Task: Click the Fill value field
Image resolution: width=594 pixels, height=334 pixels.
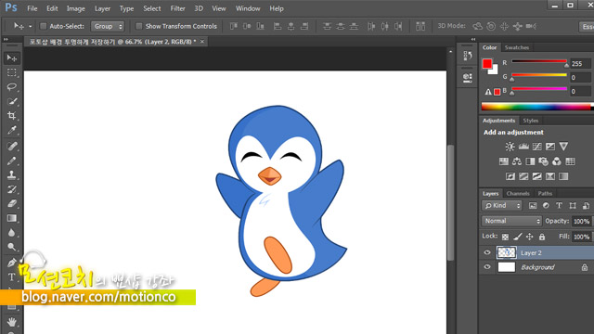Action: pyautogui.click(x=581, y=238)
